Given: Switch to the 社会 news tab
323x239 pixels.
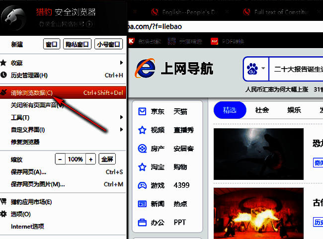Looking at the screenshot, I should (x=262, y=110).
